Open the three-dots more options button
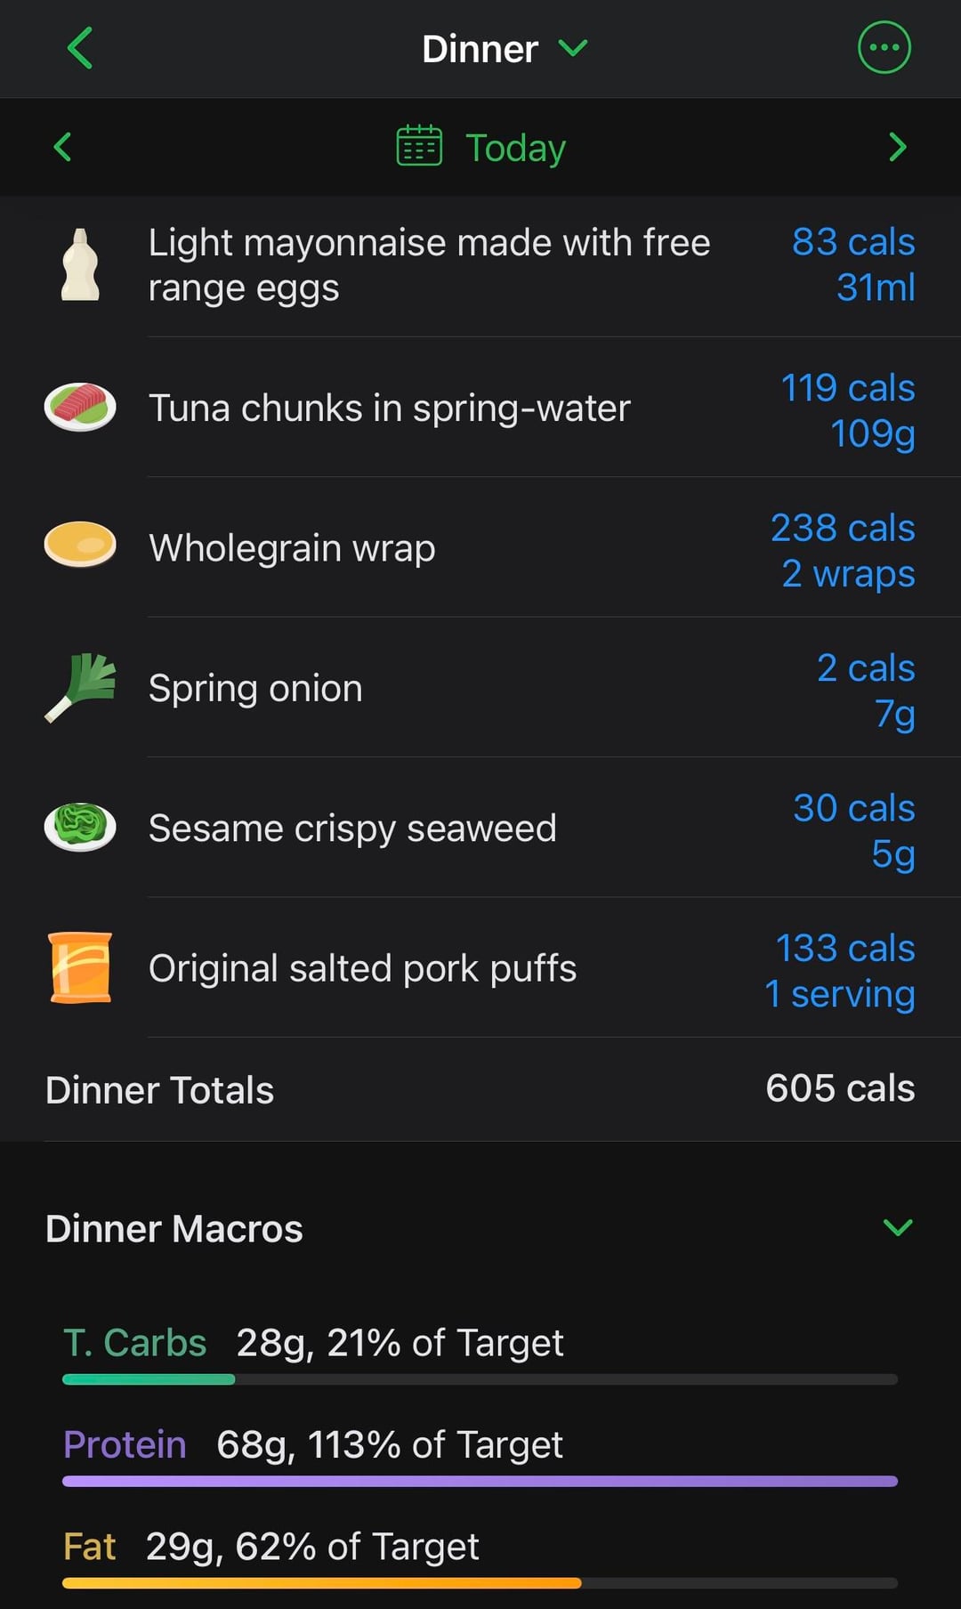The height and width of the screenshot is (1609, 961). coord(884,48)
